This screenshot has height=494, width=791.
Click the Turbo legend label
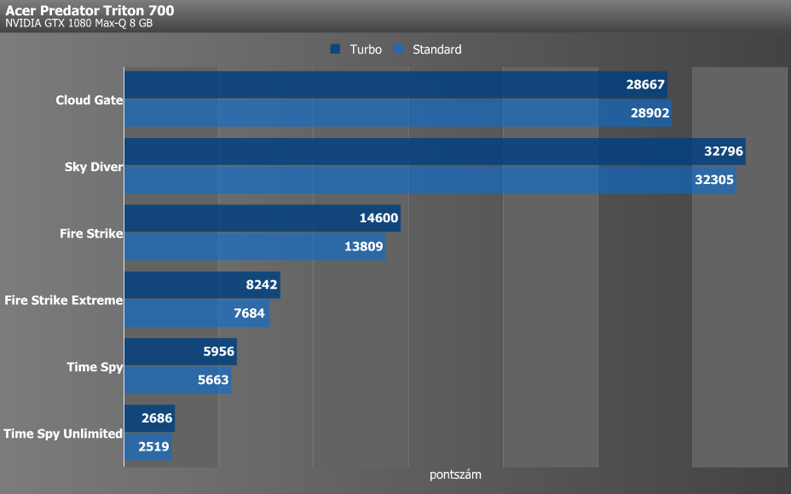[x=366, y=49]
